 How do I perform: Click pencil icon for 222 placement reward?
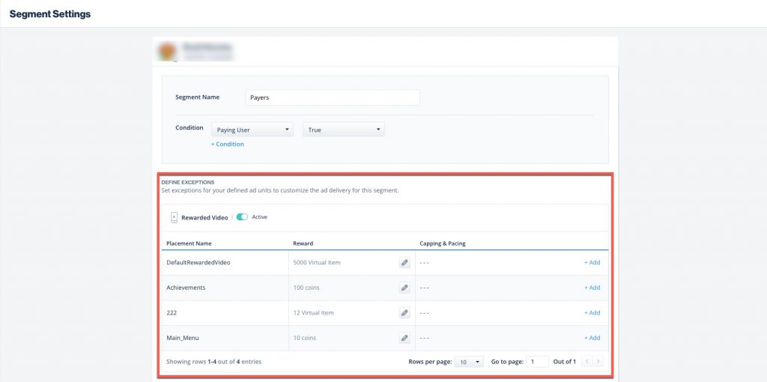[404, 313]
